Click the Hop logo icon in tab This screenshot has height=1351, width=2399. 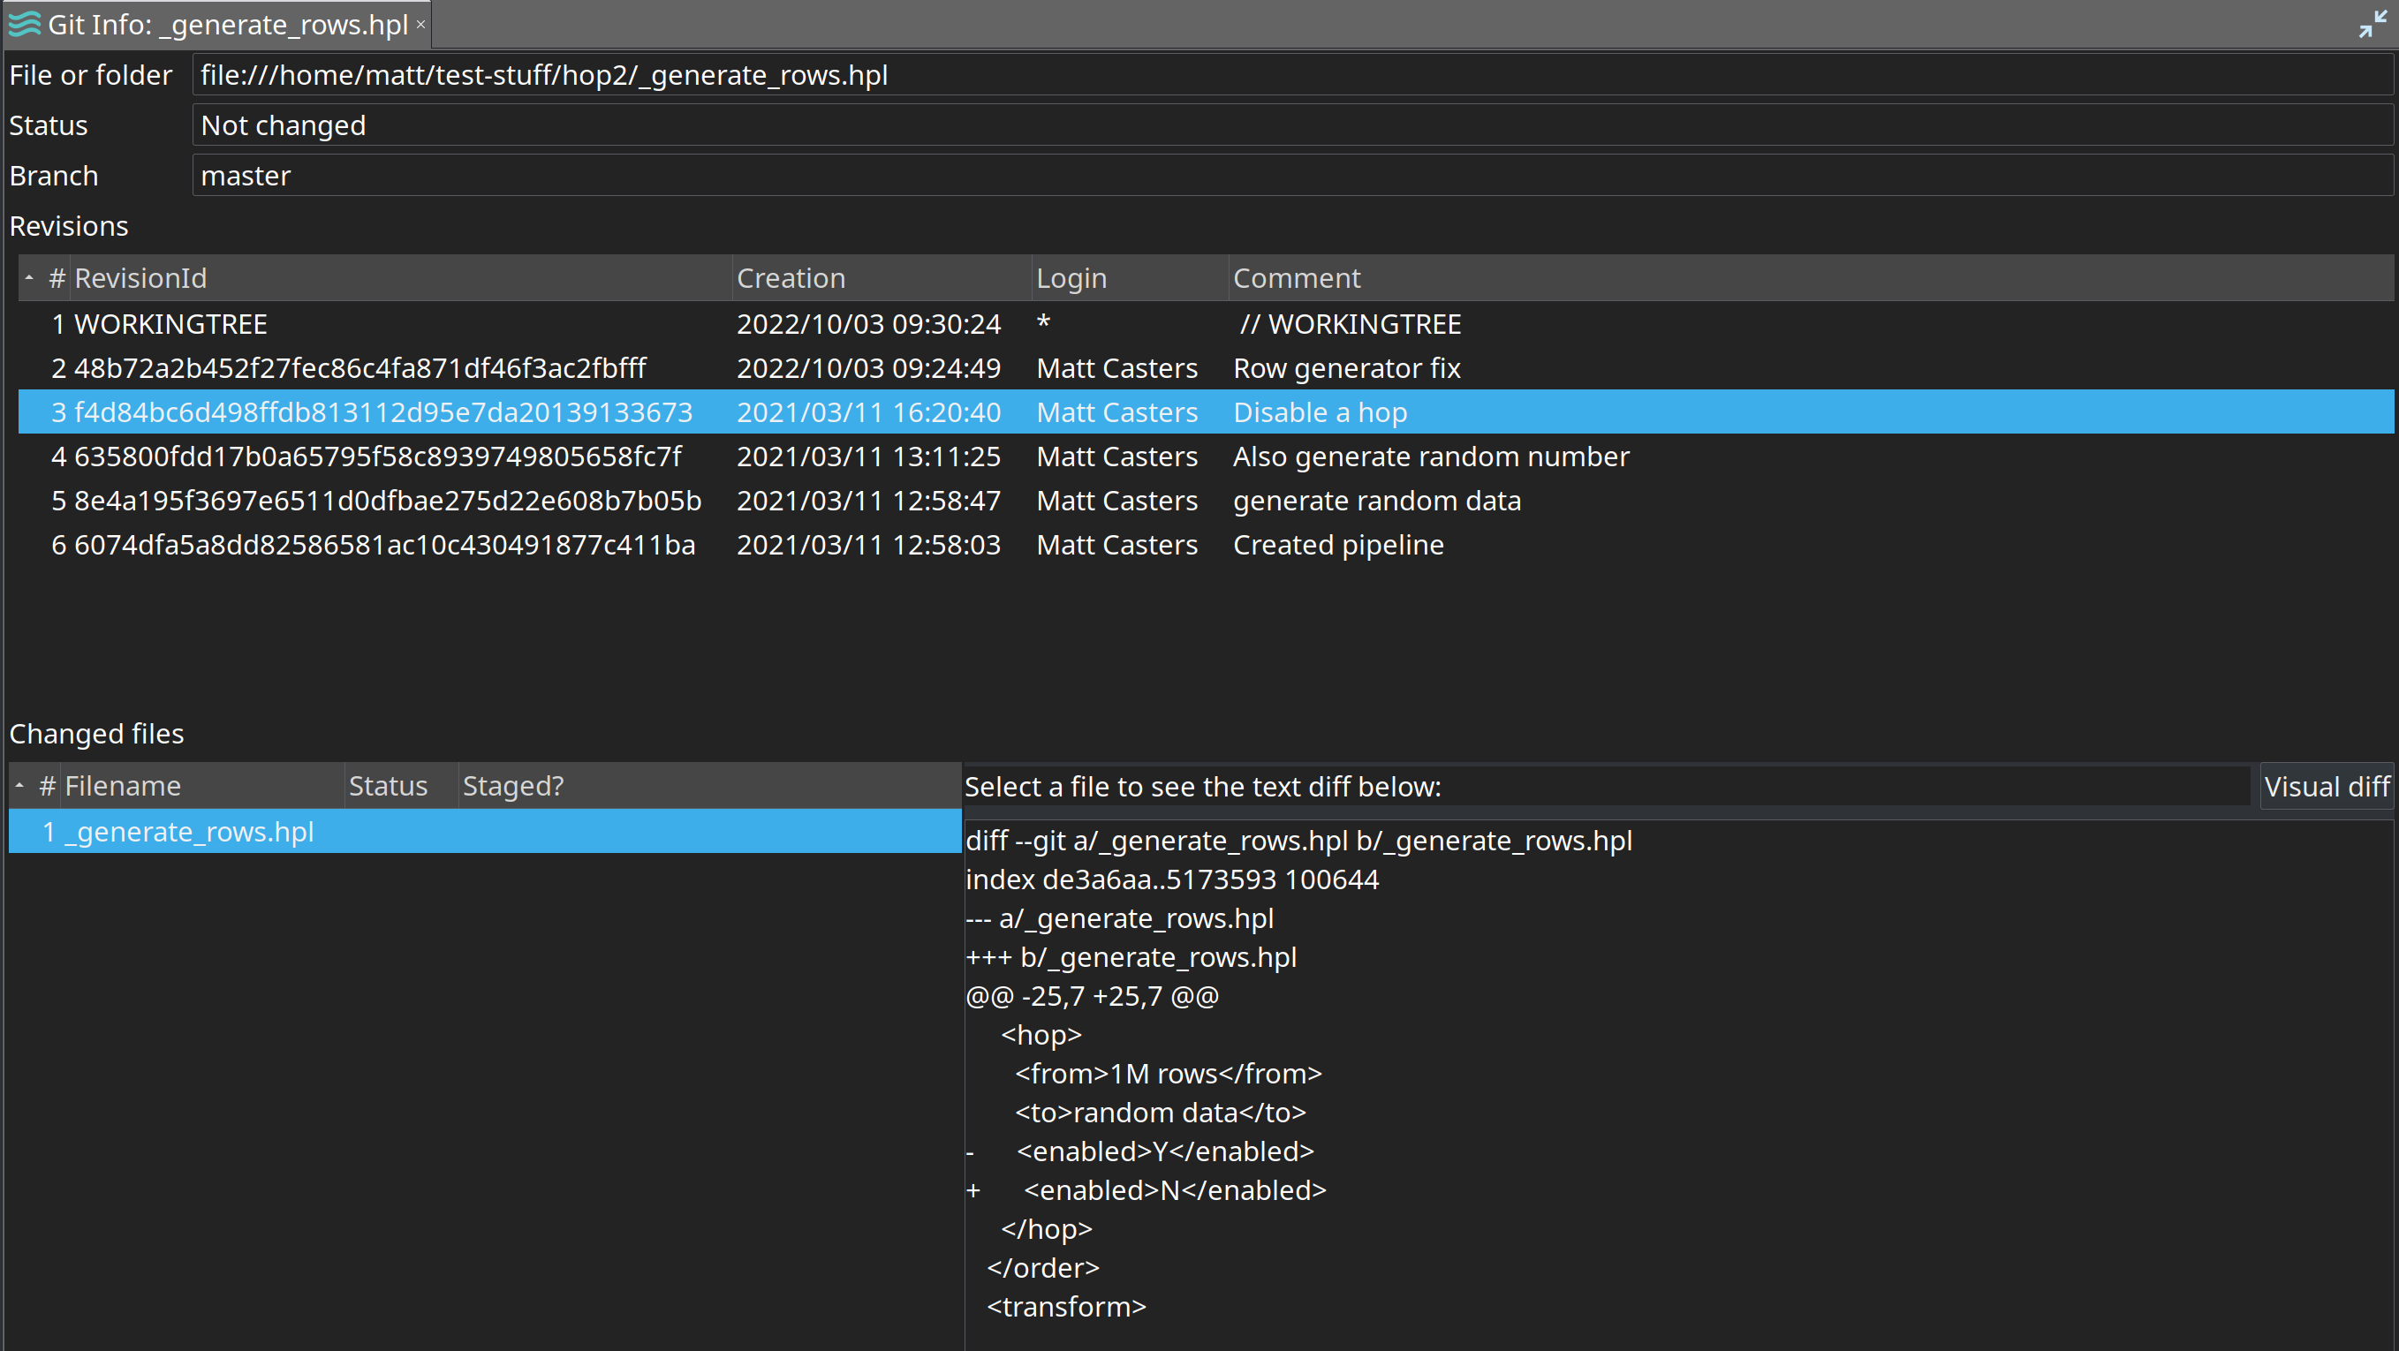coord(24,24)
